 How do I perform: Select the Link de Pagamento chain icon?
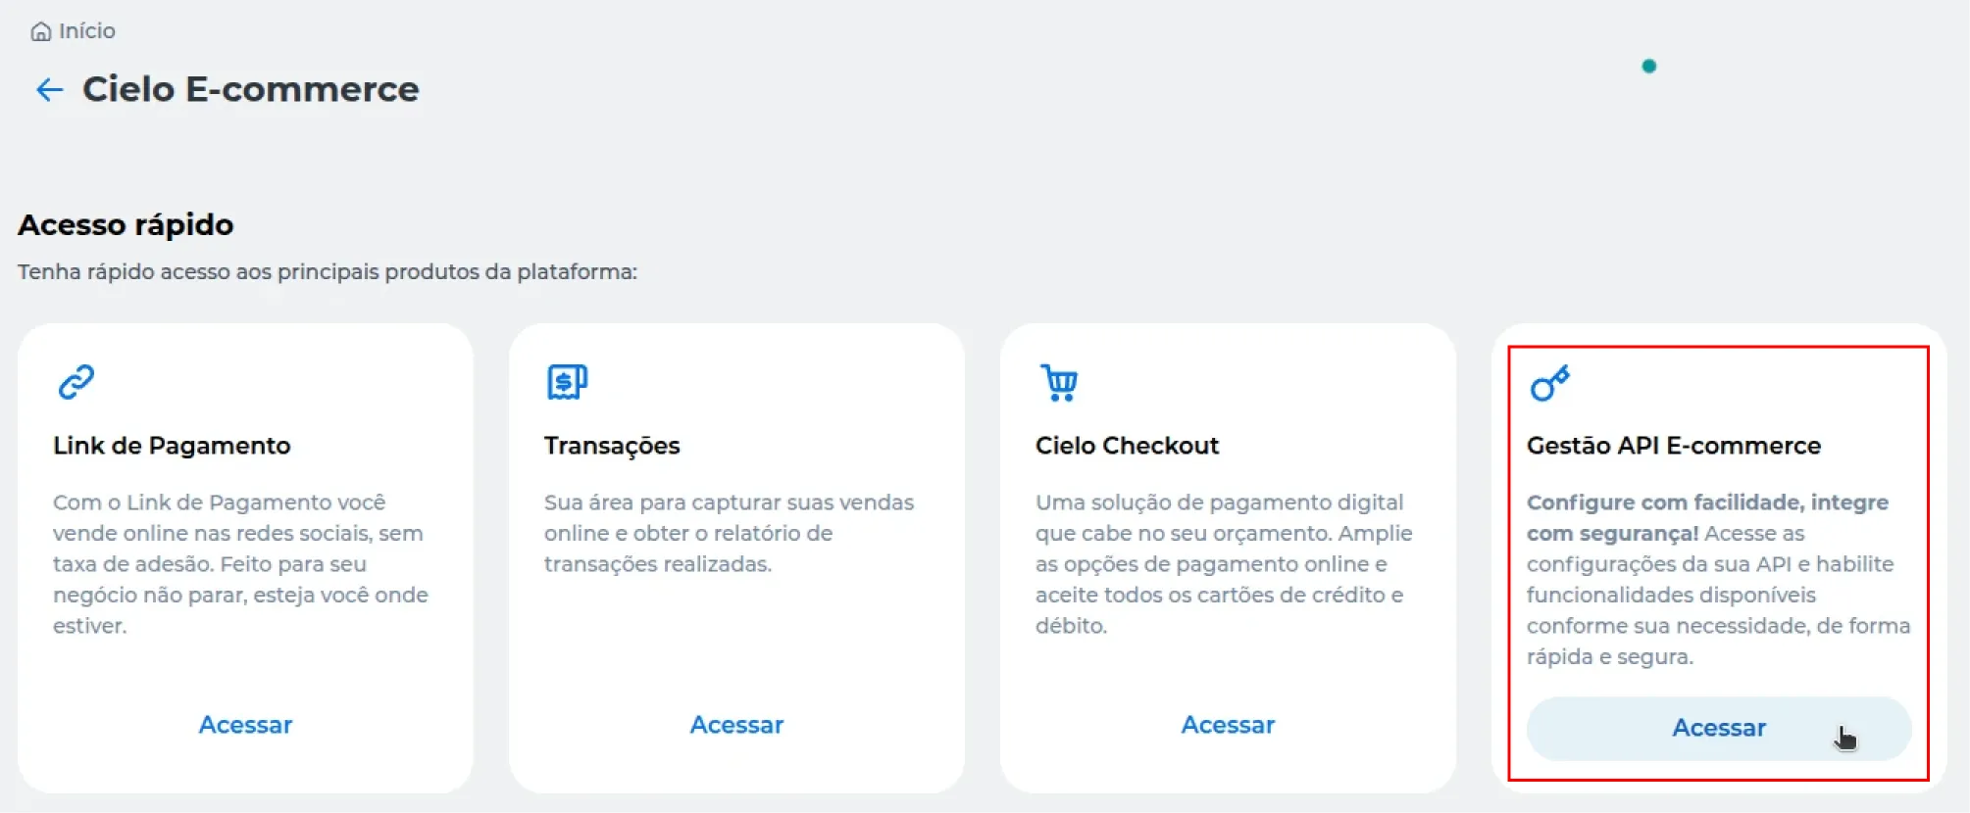(78, 382)
